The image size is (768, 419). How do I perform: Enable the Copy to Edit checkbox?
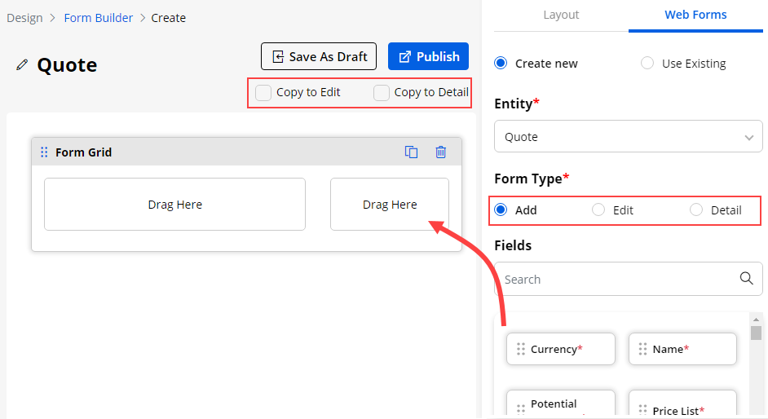[x=263, y=93]
